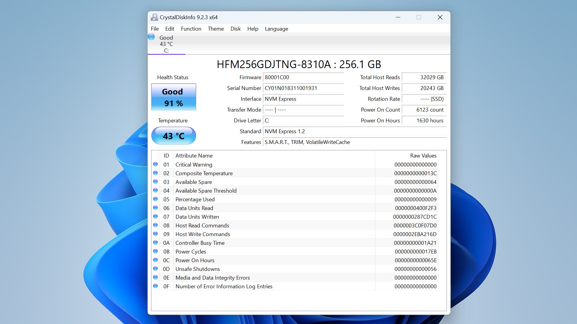Open the Function menu
This screenshot has width=577, height=324.
click(190, 28)
